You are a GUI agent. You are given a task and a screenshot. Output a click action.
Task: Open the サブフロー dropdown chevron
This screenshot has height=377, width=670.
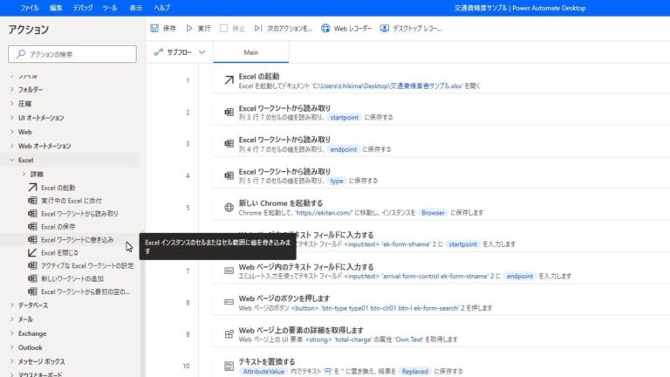tap(202, 52)
